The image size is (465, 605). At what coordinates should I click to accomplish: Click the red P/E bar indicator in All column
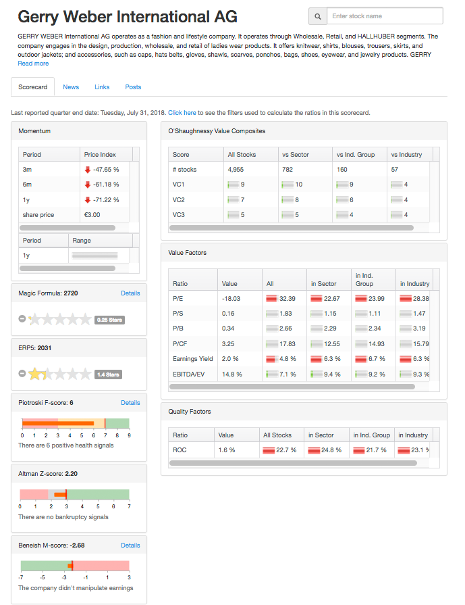pyautogui.click(x=272, y=298)
